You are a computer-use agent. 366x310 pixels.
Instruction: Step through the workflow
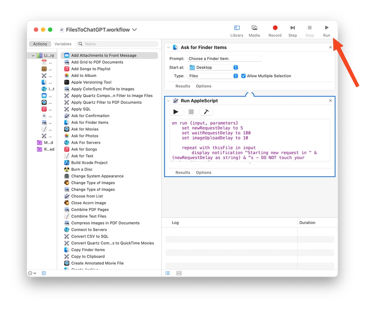[x=292, y=31]
